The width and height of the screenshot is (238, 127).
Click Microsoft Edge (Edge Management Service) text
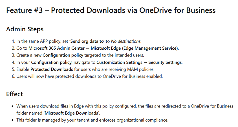pyautogui.click(x=135, y=48)
